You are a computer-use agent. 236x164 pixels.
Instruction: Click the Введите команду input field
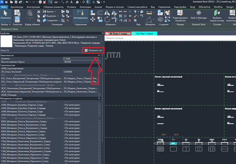tap(170, 38)
